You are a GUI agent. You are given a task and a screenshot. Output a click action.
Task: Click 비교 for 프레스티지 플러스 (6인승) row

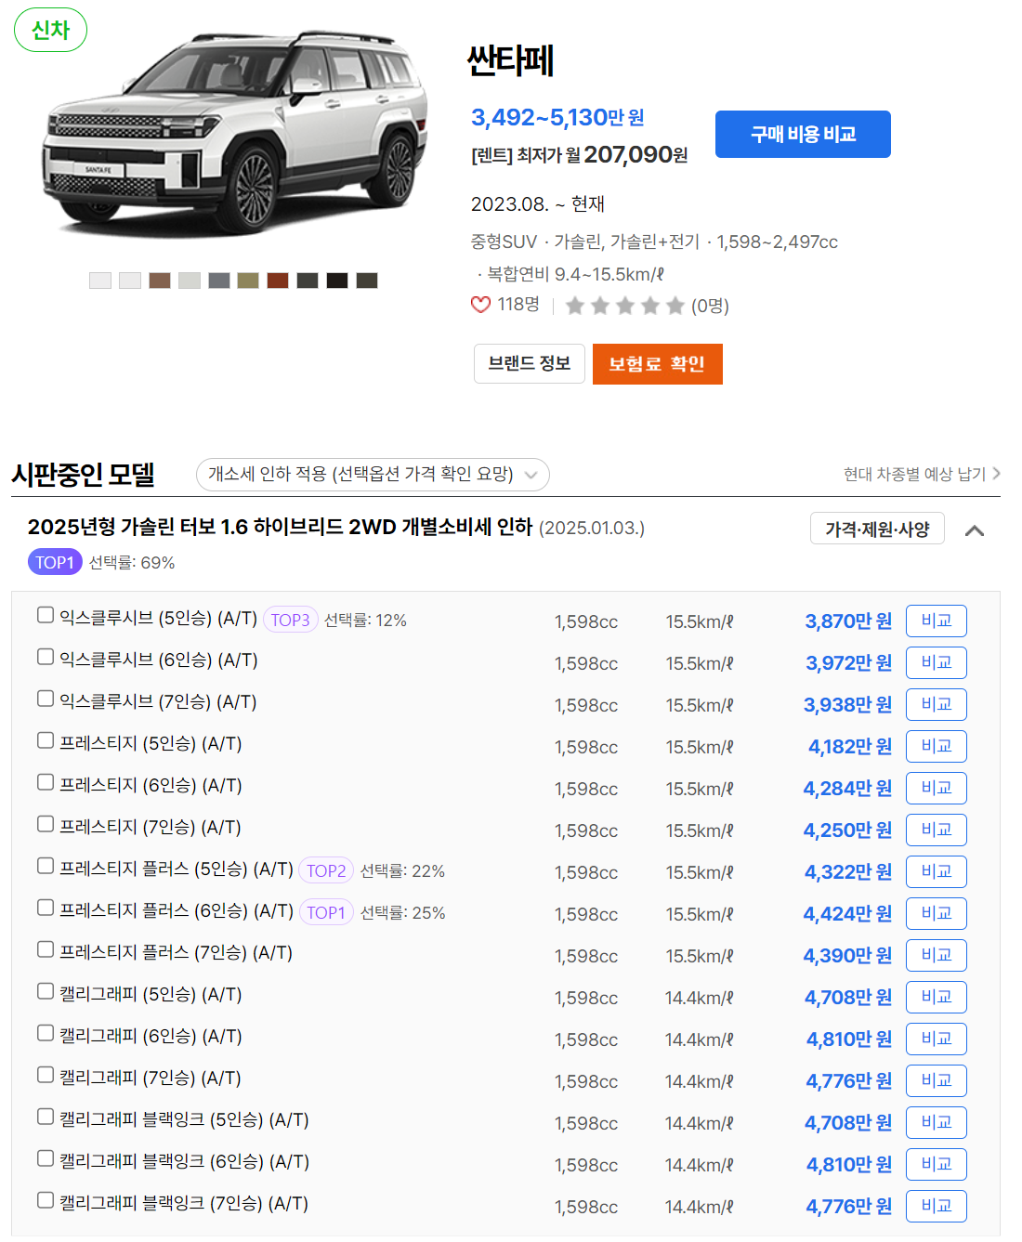(937, 913)
